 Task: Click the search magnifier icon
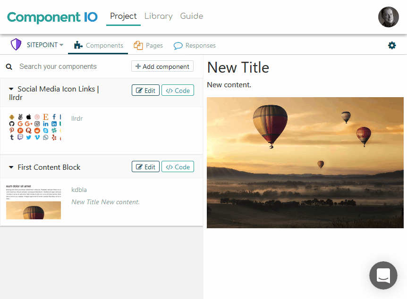(x=9, y=67)
